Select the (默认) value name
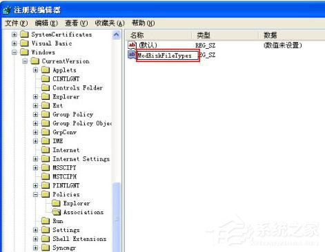Image resolution: width=325 pixels, height=252 pixels. (148, 45)
